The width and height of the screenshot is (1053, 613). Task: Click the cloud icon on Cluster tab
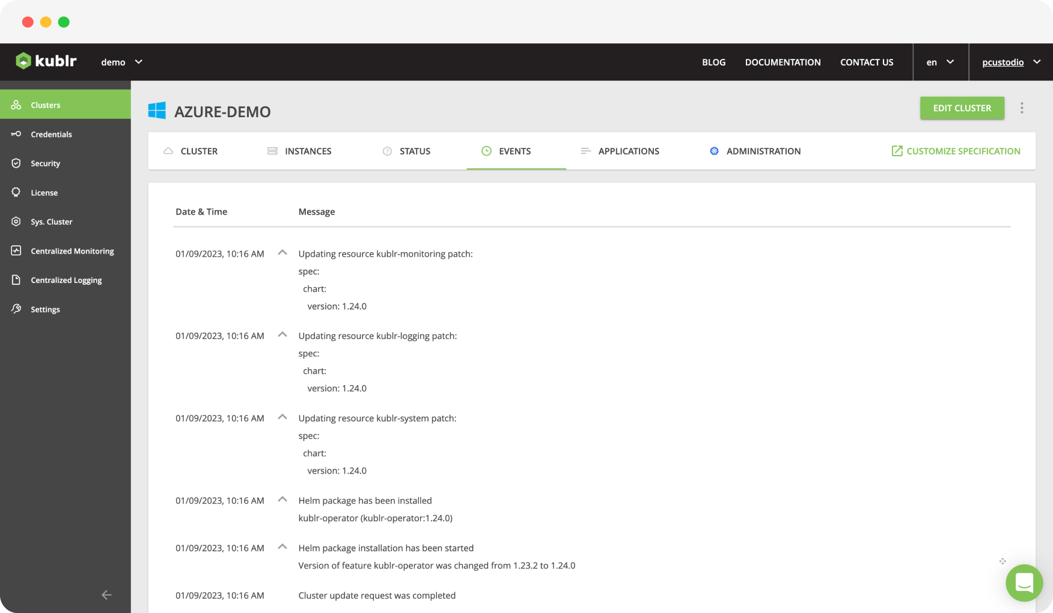click(168, 151)
